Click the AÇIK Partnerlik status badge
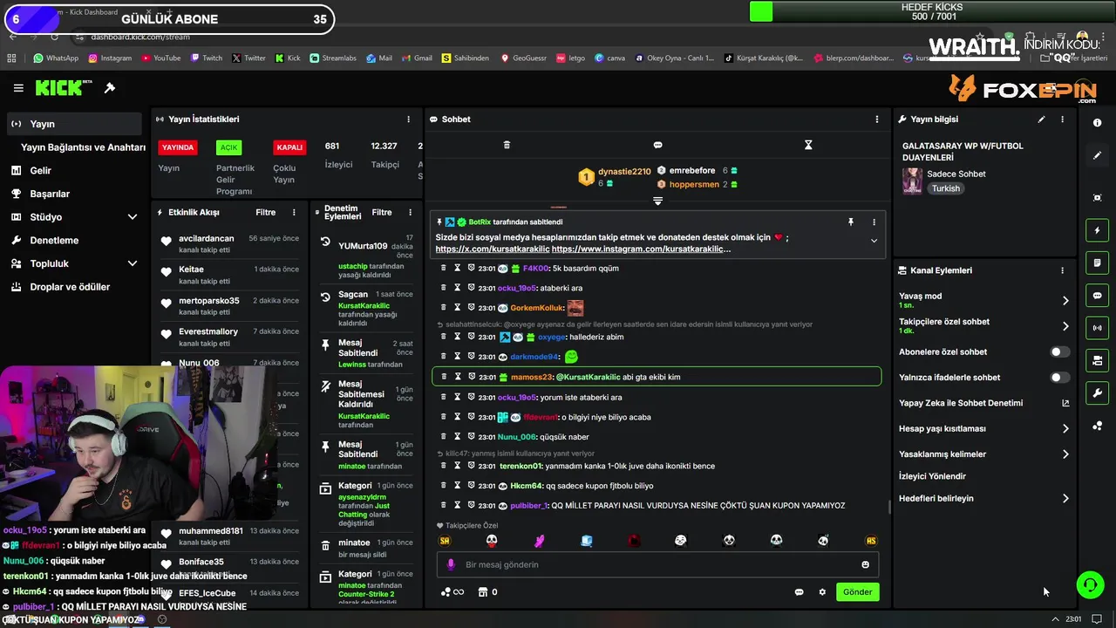This screenshot has width=1116, height=628. pos(228,147)
